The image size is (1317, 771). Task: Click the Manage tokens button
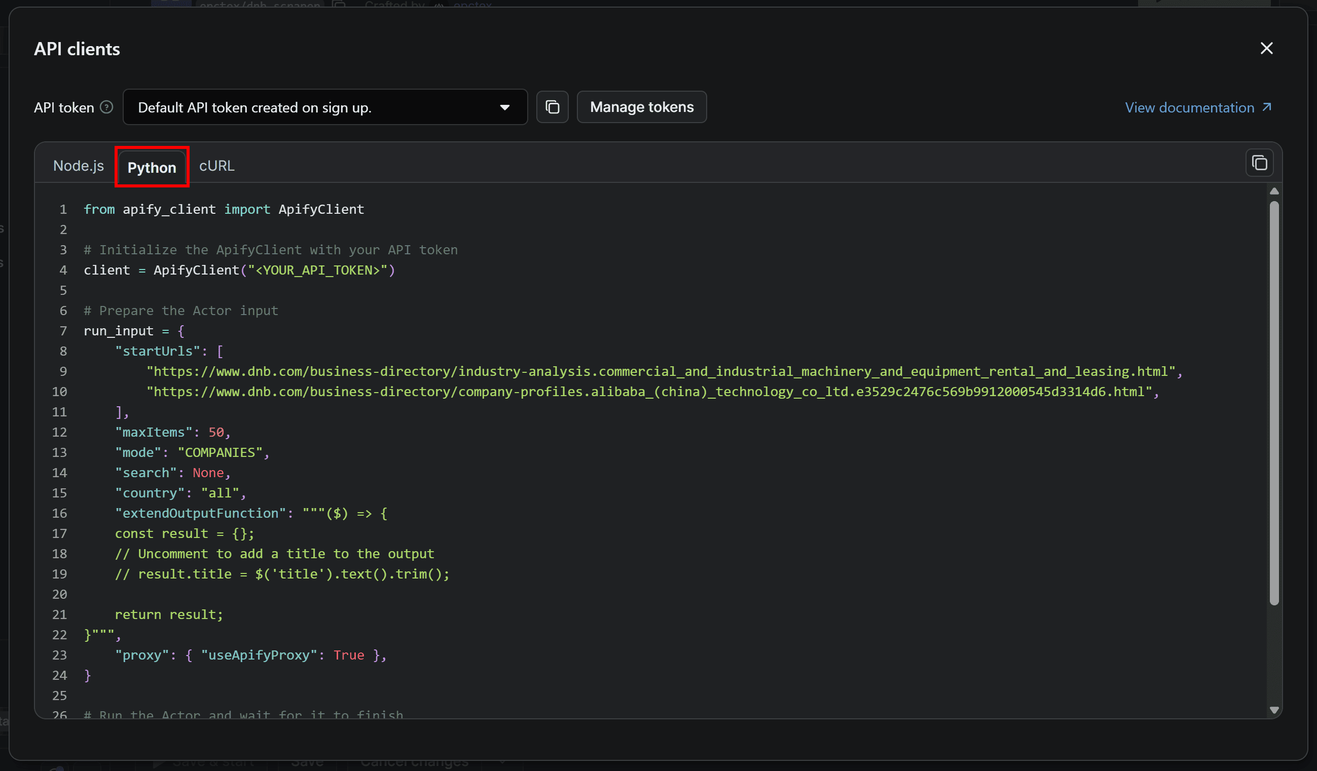point(642,107)
